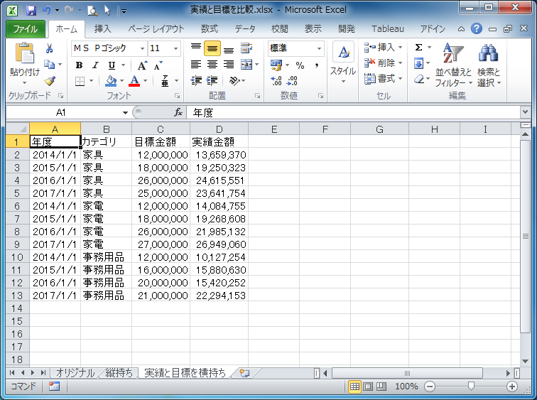This screenshot has height=400, width=537.
Task: Toggle italic formatting
Action: click(94, 65)
